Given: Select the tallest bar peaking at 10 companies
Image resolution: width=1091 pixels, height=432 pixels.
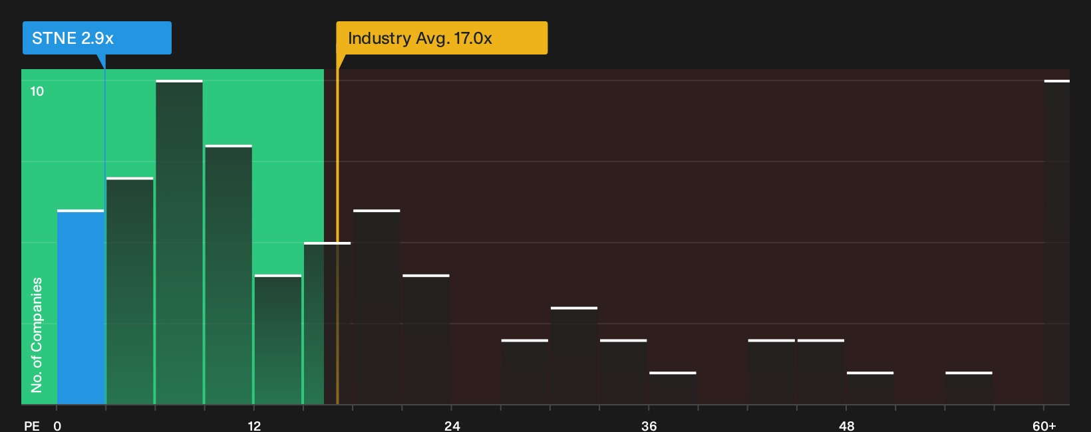Looking at the screenshot, I should coord(179,242).
